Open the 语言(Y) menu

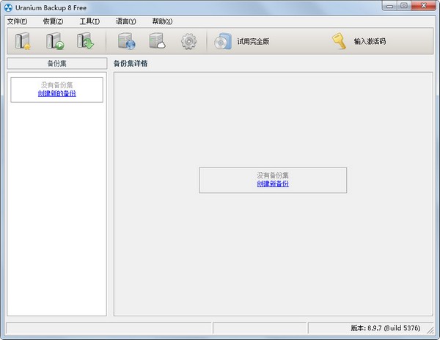click(125, 21)
